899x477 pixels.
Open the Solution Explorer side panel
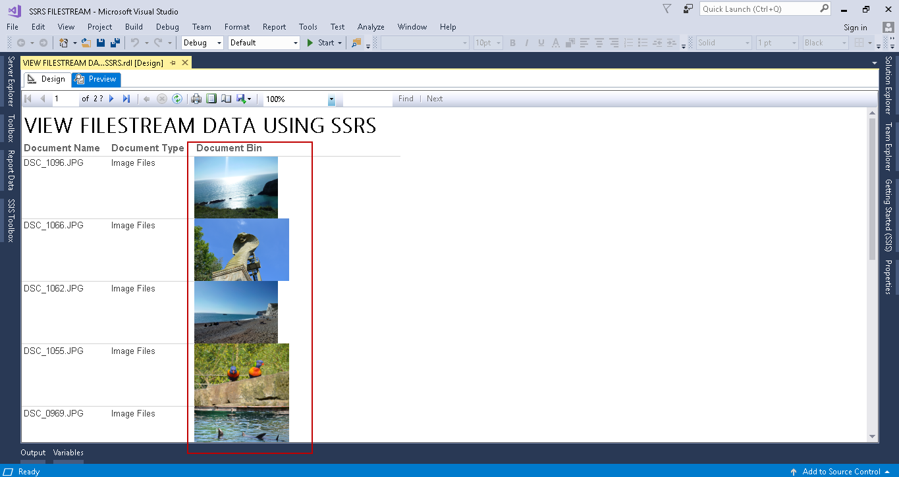click(888, 86)
